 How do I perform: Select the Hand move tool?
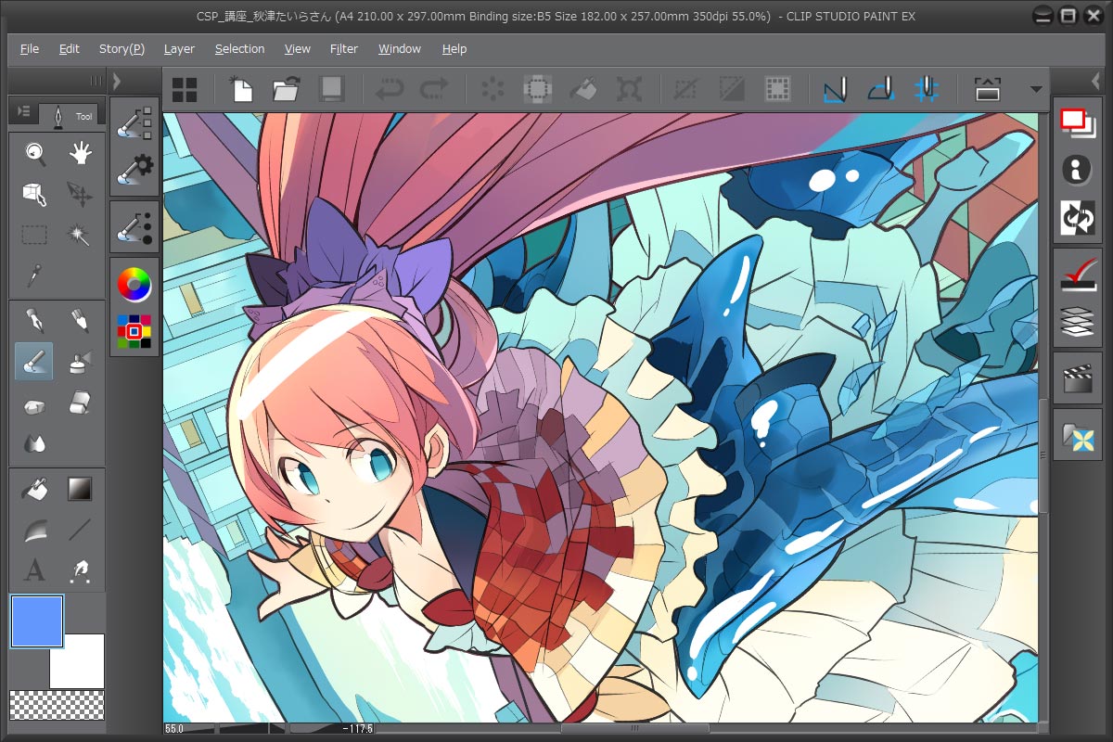pos(81,154)
